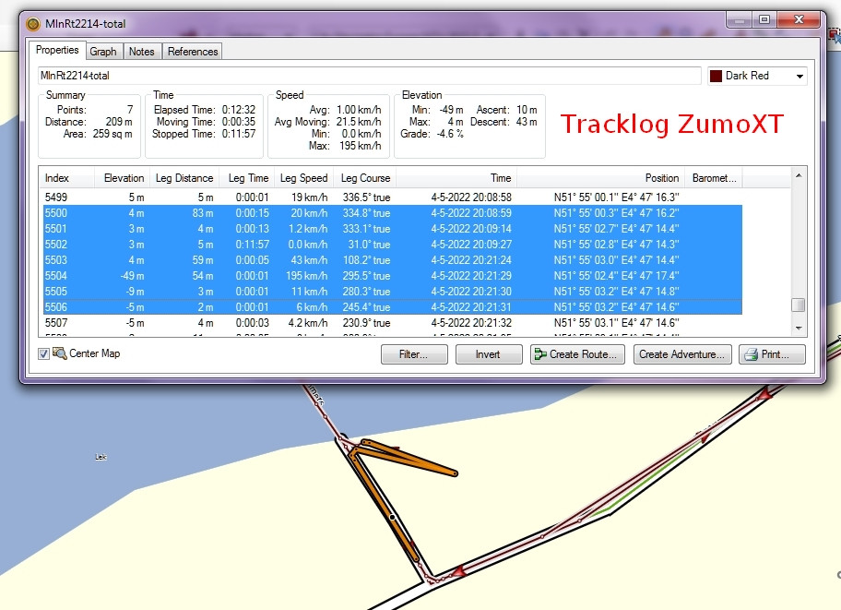The width and height of the screenshot is (841, 610).
Task: Click the Create Adventure... button
Action: coord(682,354)
